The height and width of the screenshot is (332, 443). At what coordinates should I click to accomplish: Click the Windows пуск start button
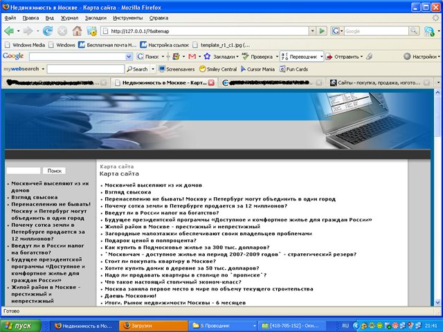coord(20,326)
